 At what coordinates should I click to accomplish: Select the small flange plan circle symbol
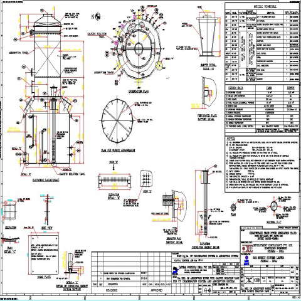[233, 208]
